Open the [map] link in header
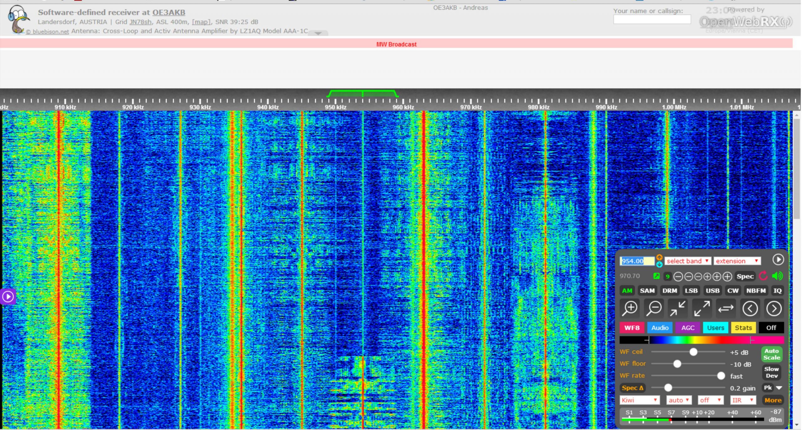Screen dimensions: 802x430 (x=201, y=22)
